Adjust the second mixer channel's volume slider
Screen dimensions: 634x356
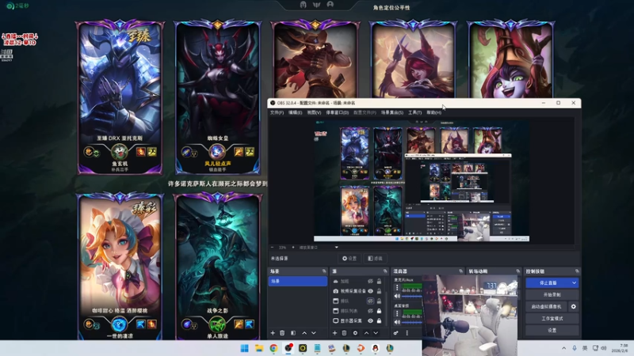[411, 322]
